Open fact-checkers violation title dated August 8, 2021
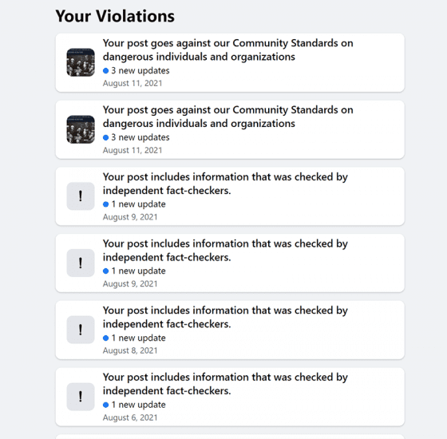 click(x=225, y=317)
